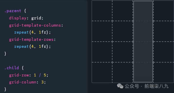Click the .child selector text

(12, 68)
